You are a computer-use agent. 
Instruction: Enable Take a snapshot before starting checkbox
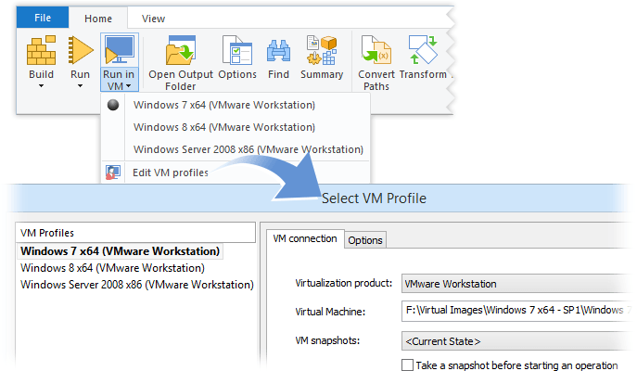click(407, 365)
